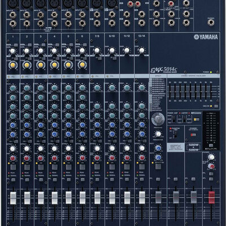The width and height of the screenshot is (226, 226).
Task: Click the 63 Hz graphic equalizer slider
Action: click(169, 92)
